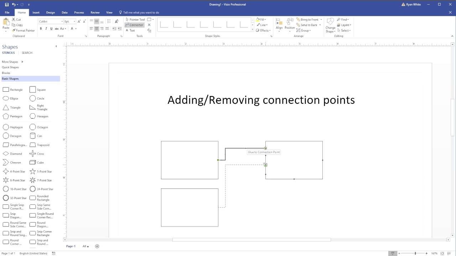
Task: Switch to the Design tab
Action: [x=51, y=12]
